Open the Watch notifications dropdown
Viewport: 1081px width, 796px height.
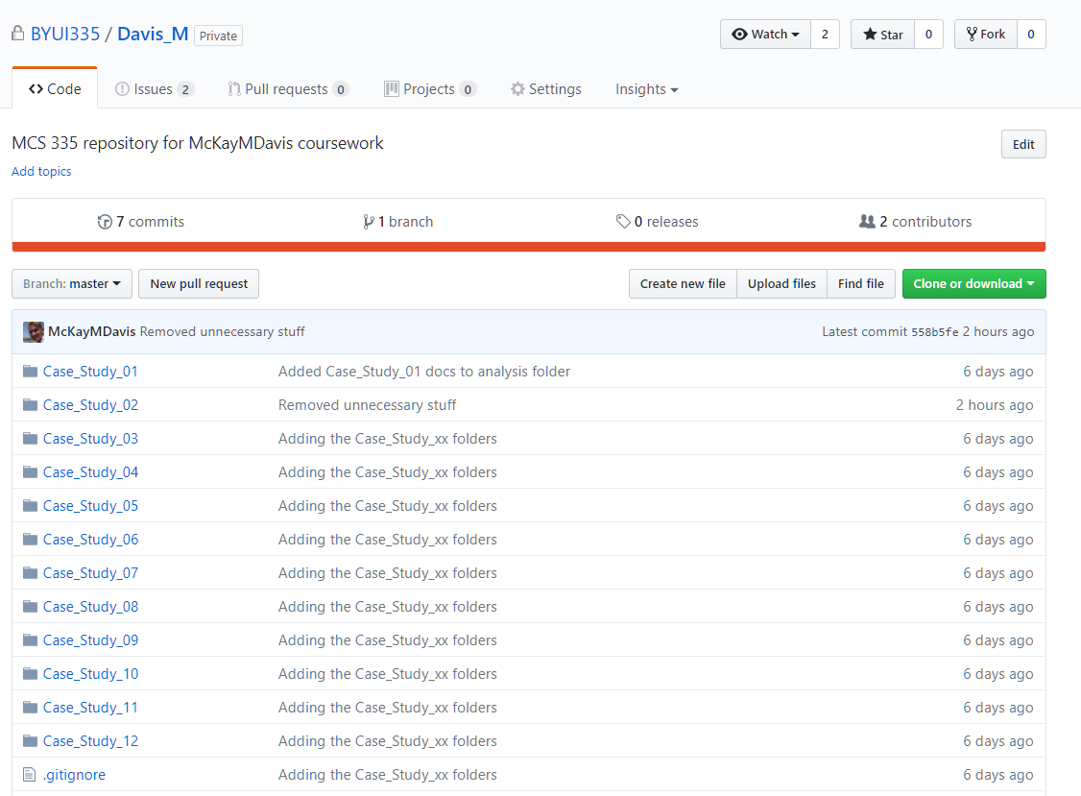coord(765,35)
